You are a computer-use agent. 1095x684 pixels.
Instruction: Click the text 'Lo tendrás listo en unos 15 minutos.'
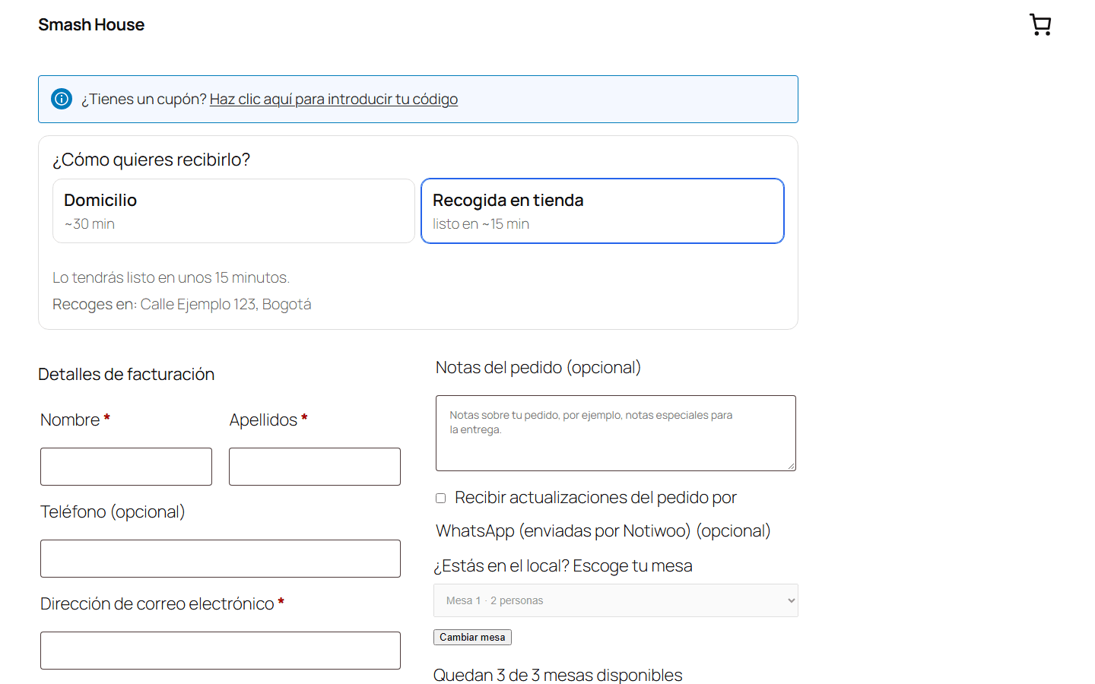(171, 277)
